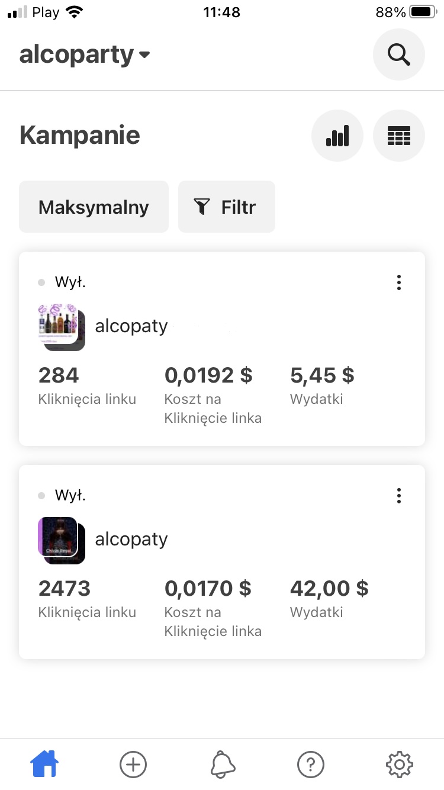Tap the second campaign's dark thumbnail
This screenshot has width=444, height=790.
pos(61,539)
